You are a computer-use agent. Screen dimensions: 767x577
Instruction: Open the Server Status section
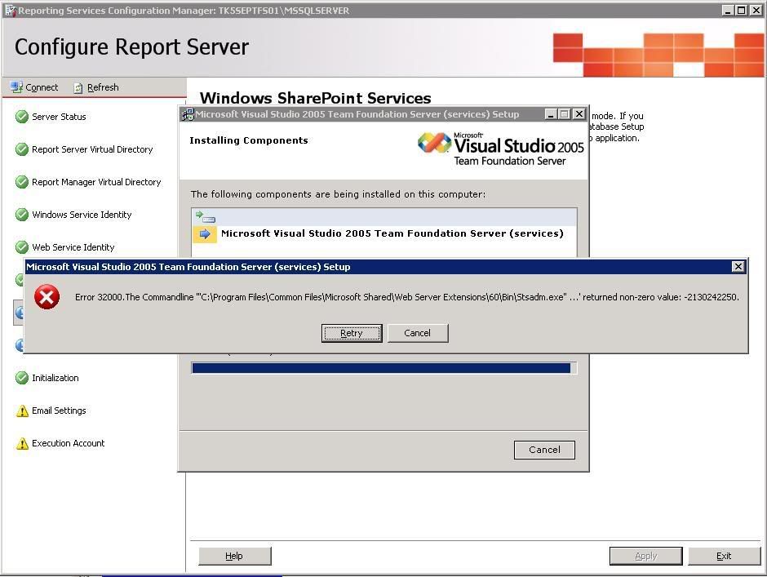59,117
